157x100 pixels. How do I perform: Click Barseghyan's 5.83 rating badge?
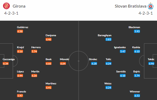(x=108, y=39)
